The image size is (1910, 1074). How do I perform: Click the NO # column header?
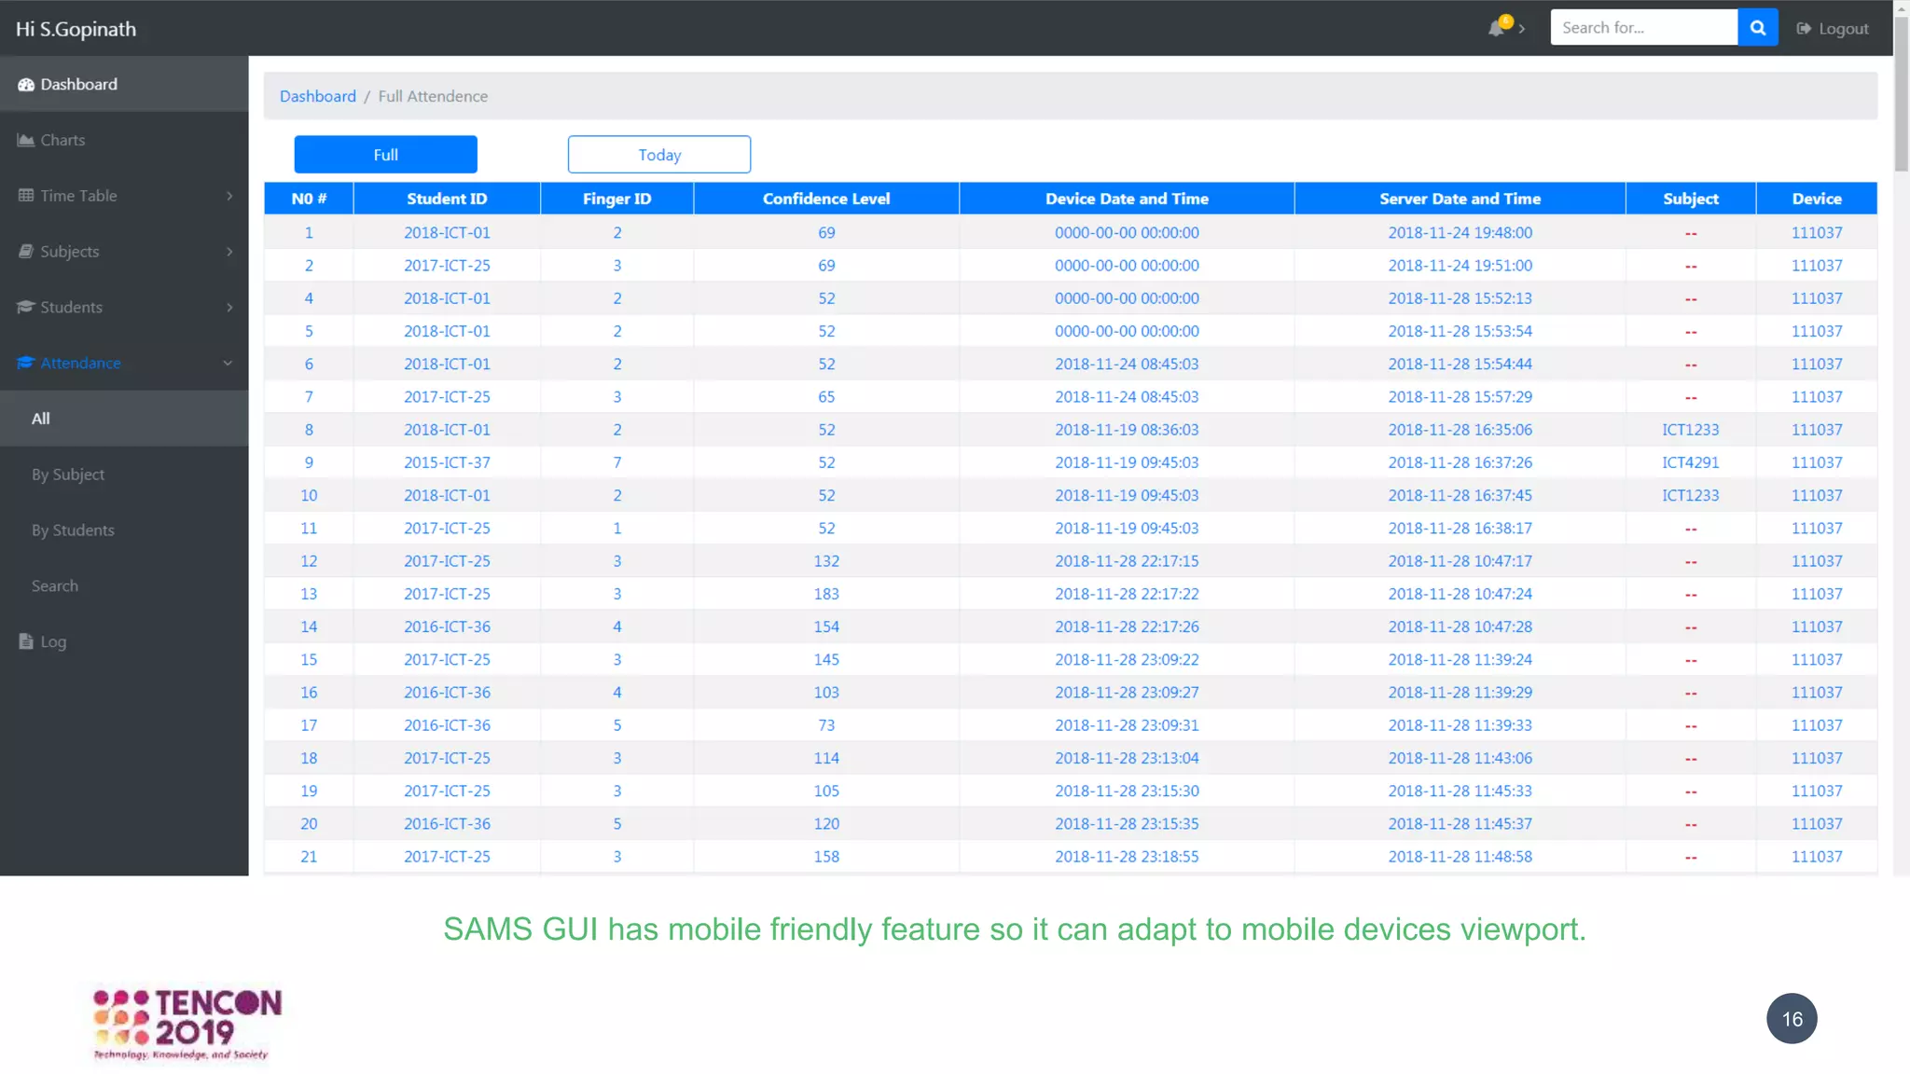pos(309,199)
